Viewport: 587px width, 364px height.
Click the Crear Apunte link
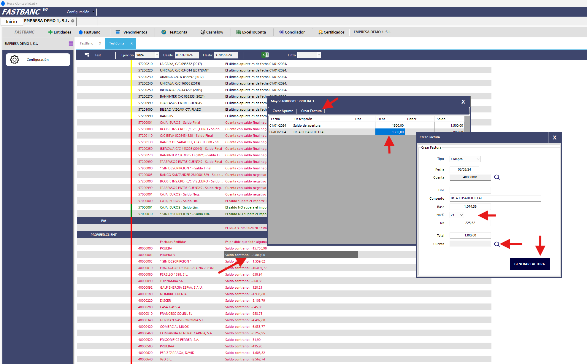(283, 111)
